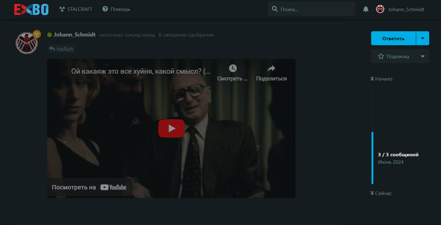Click '3 / 3 сообщений' scrubber info
The image size is (441, 225).
[x=398, y=155]
